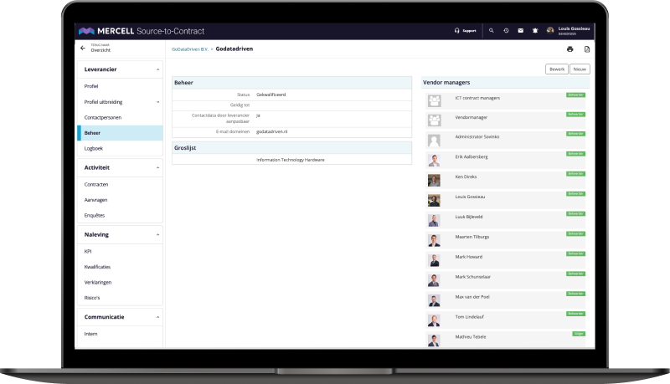Screen dimensions: 670x384
Task: Open the messages envelope icon
Action: coord(520,30)
